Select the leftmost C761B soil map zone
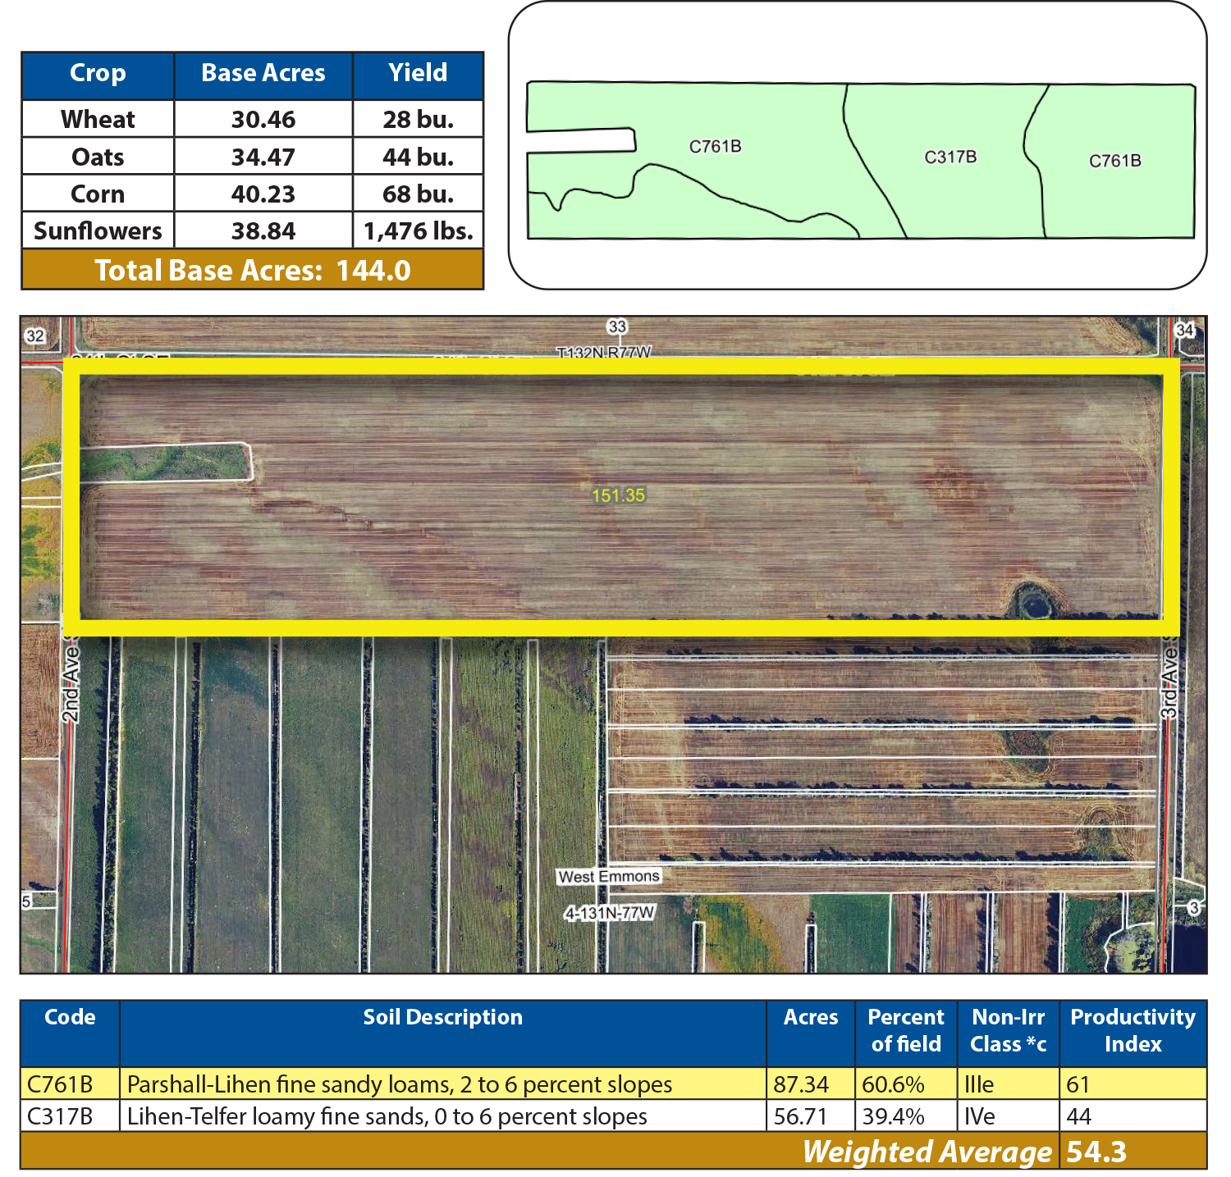 (x=715, y=147)
